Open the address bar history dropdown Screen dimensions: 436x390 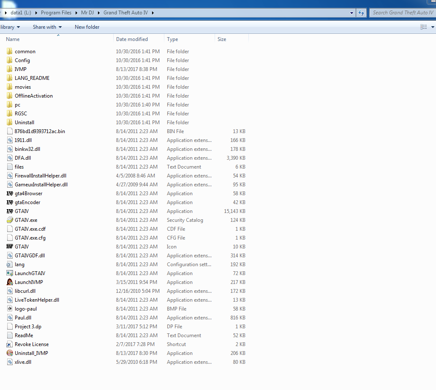point(352,13)
